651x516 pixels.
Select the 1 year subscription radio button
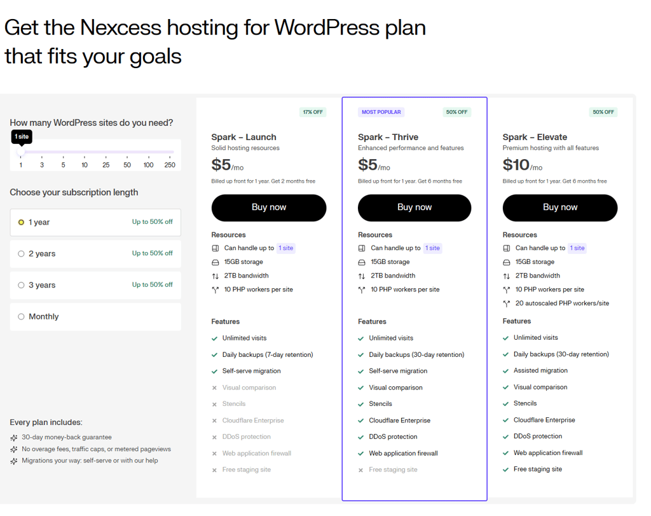tap(21, 222)
